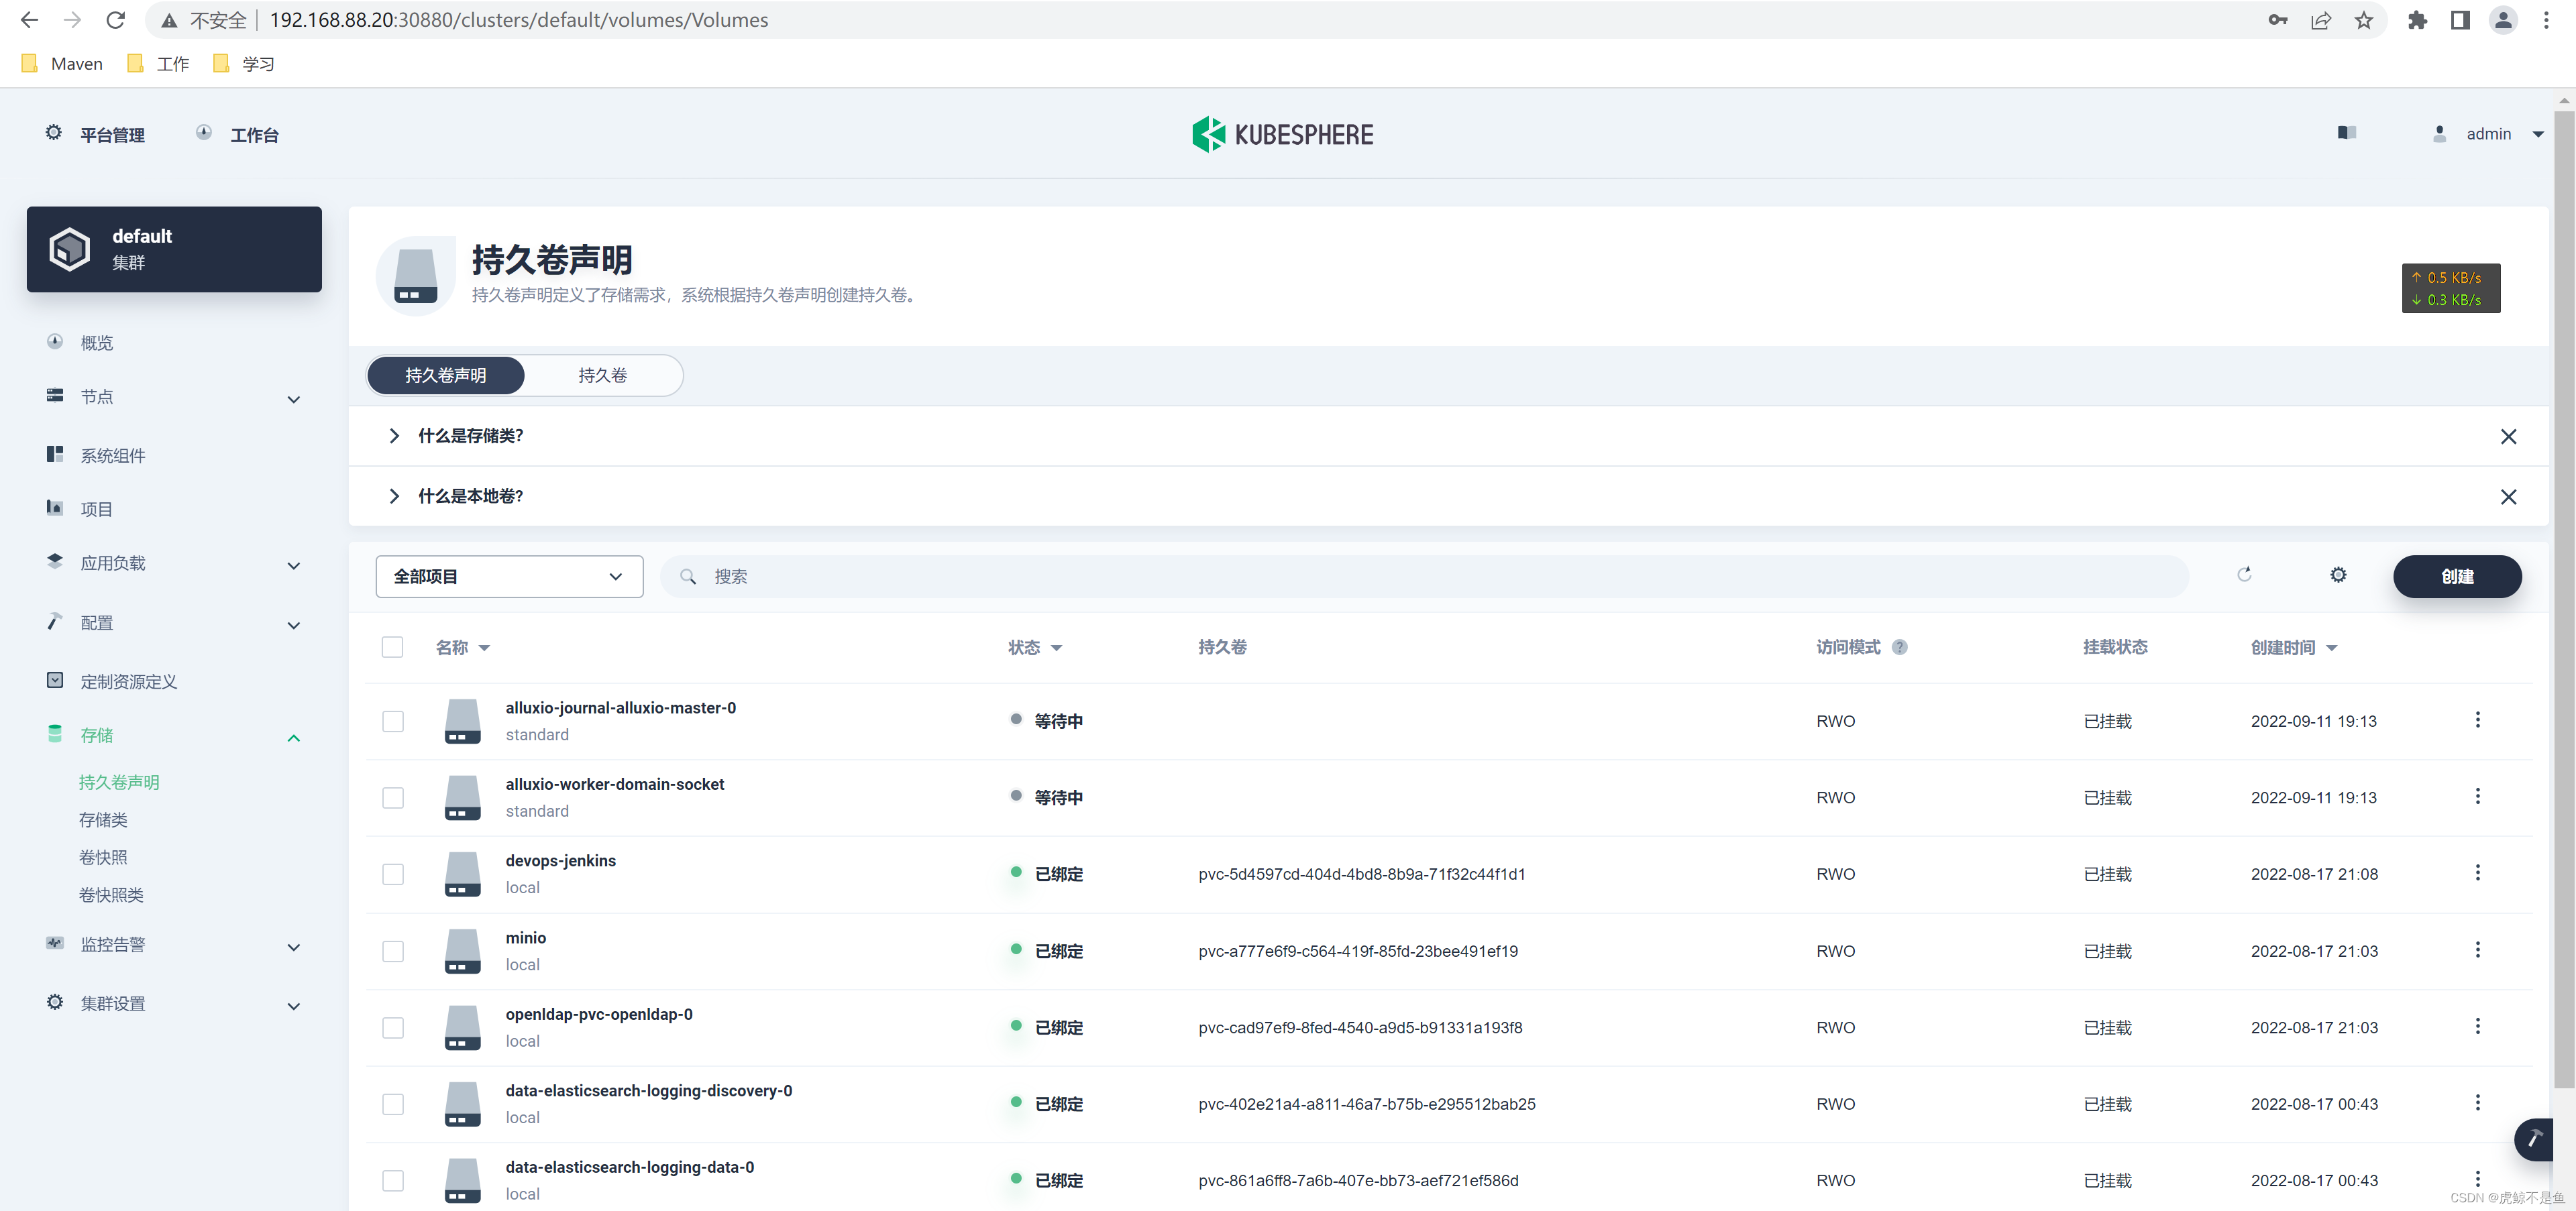Open three-dot menu for devops-jenkins row

point(2477,873)
